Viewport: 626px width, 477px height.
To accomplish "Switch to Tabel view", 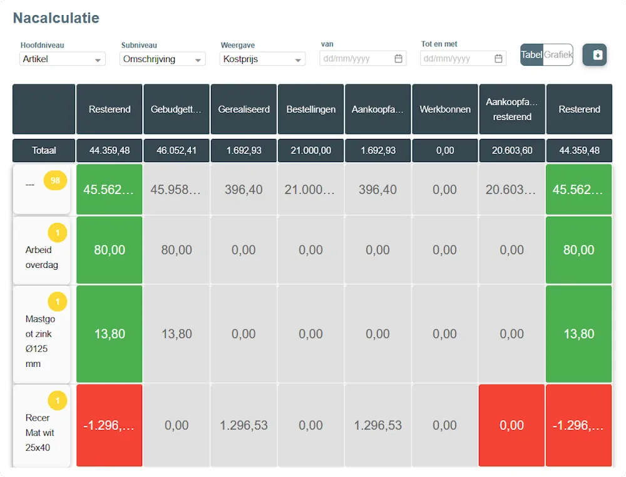I will point(531,54).
